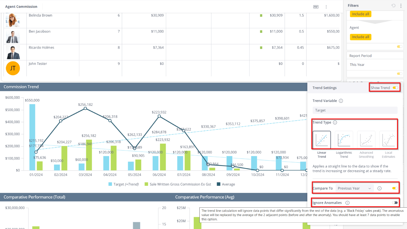Choose the Local Estimates trend icon
Image resolution: width=407 pixels, height=229 pixels.
coord(388,140)
